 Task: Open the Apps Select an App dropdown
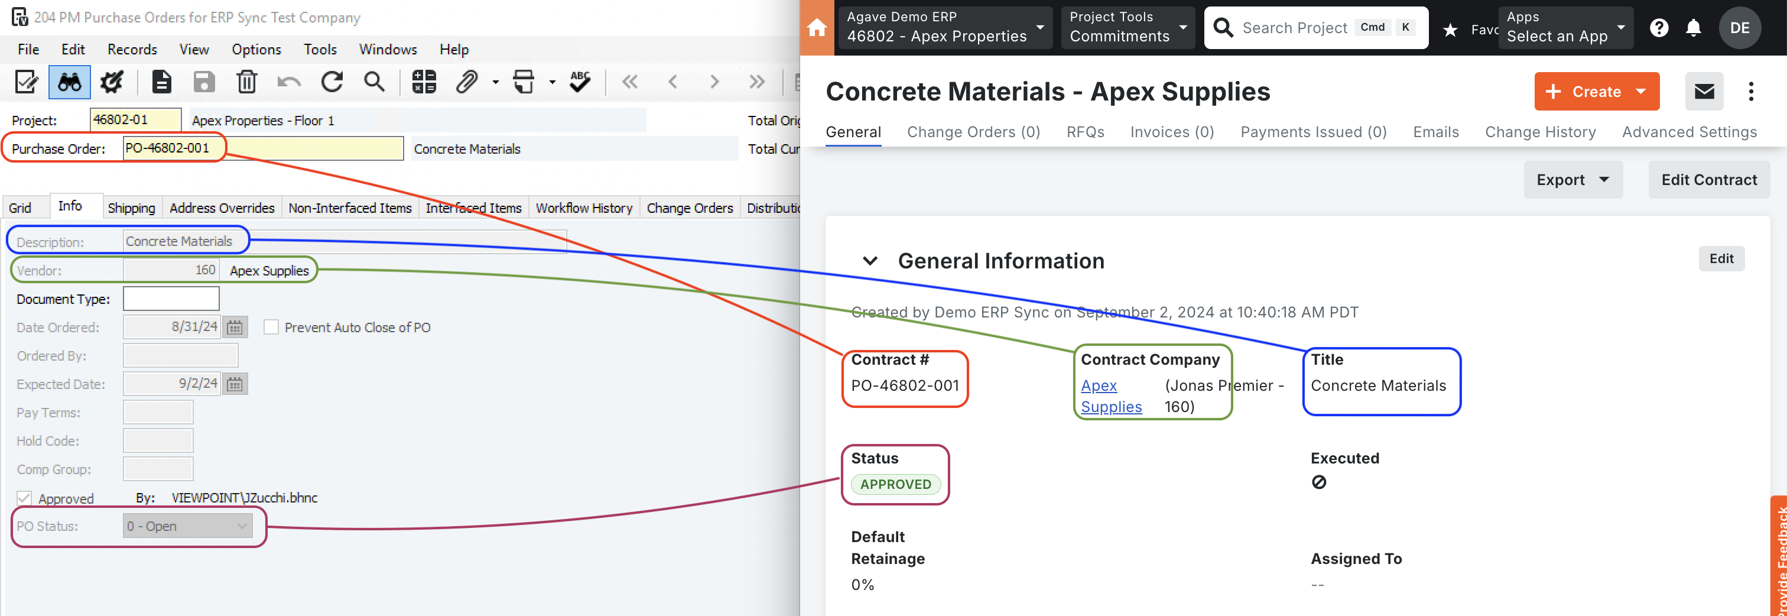point(1565,28)
